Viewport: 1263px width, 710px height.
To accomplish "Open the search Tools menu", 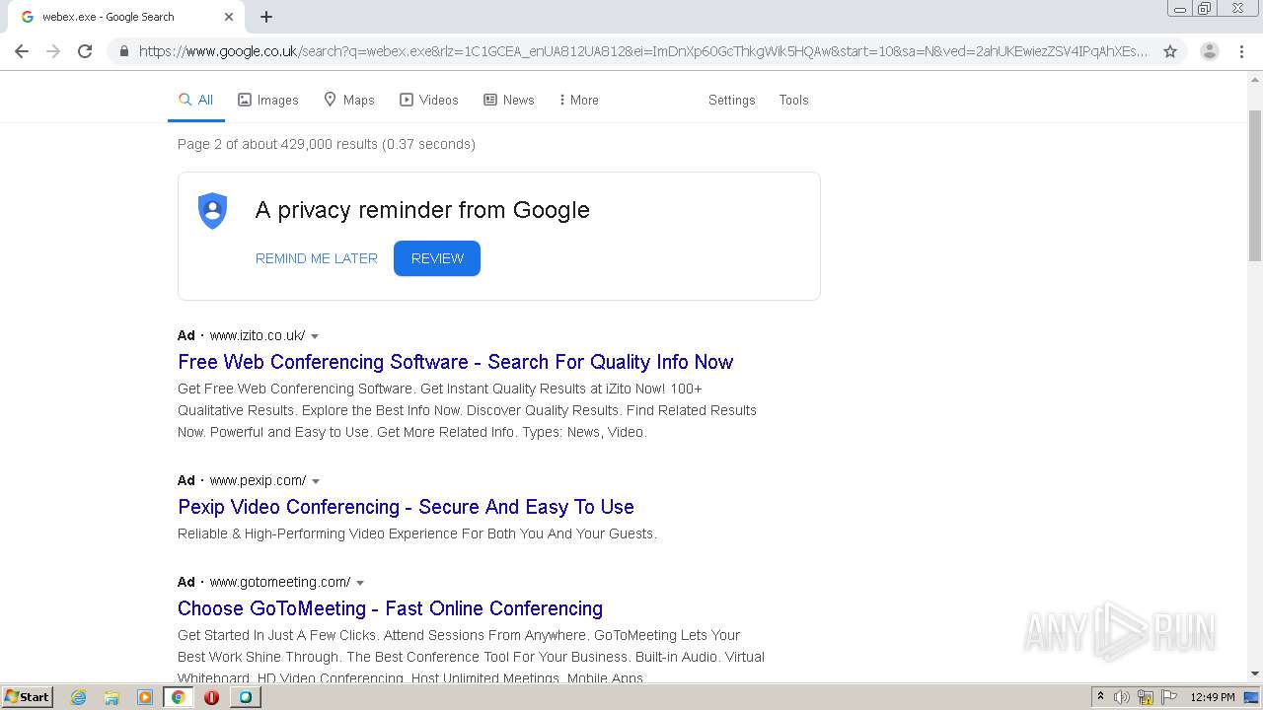I will click(793, 100).
